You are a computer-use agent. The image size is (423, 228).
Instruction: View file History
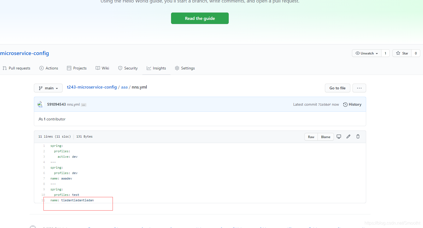point(352,104)
